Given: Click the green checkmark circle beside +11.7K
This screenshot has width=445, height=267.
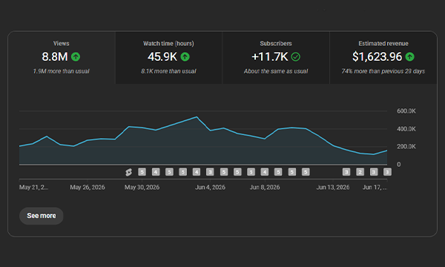Looking at the screenshot, I should (x=295, y=57).
